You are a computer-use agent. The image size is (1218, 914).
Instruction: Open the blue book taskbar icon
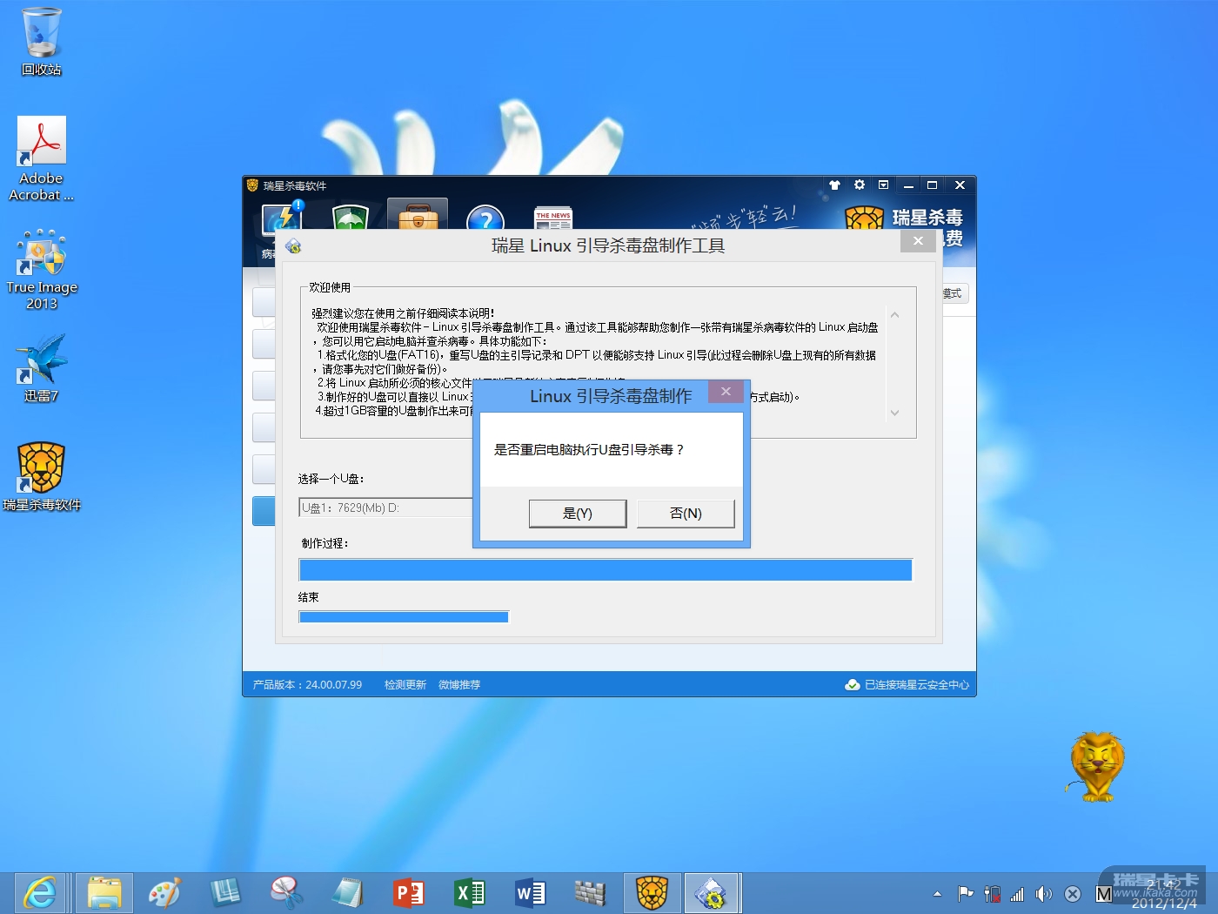point(225,893)
